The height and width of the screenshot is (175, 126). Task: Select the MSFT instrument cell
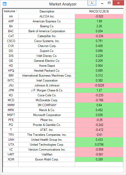point(11,115)
